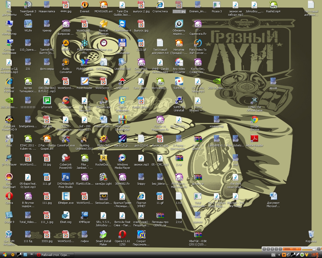This screenshot has height=258, width=322.
Task: Select the Right Click Image icon
Action: [103, 142]
